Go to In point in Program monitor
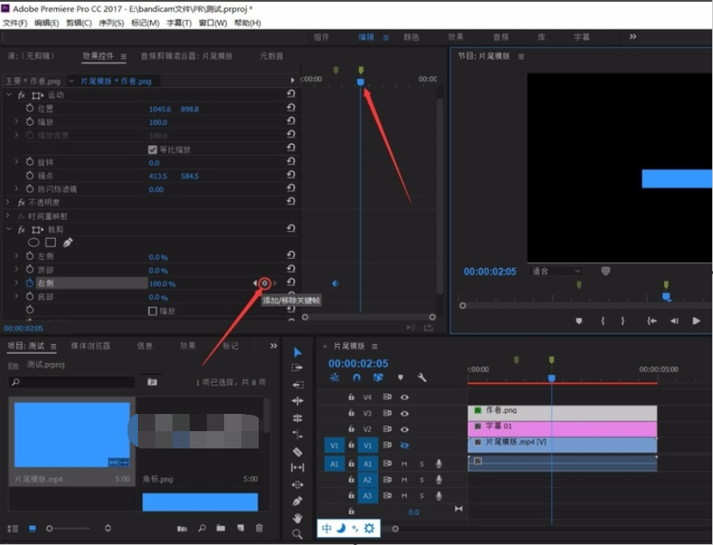713x545 pixels. click(x=652, y=321)
